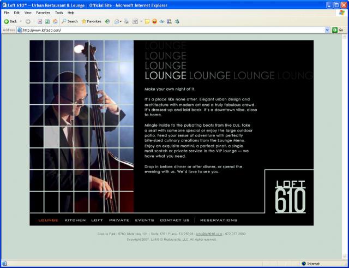Expand the Mail button dropdown arrow
The image size is (349, 268).
click(122, 21)
